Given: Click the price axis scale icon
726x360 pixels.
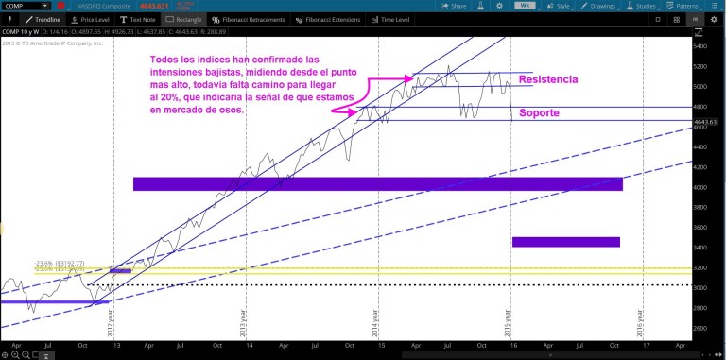Looking at the screenshot, I should (x=699, y=32).
